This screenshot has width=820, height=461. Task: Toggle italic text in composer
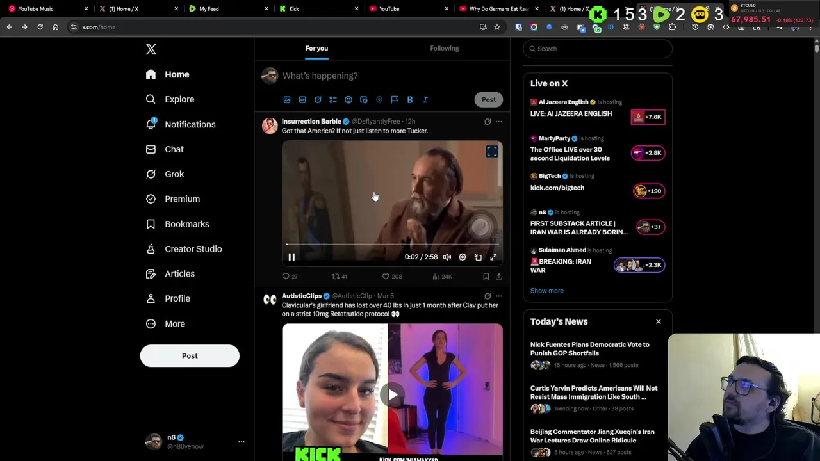pos(425,100)
